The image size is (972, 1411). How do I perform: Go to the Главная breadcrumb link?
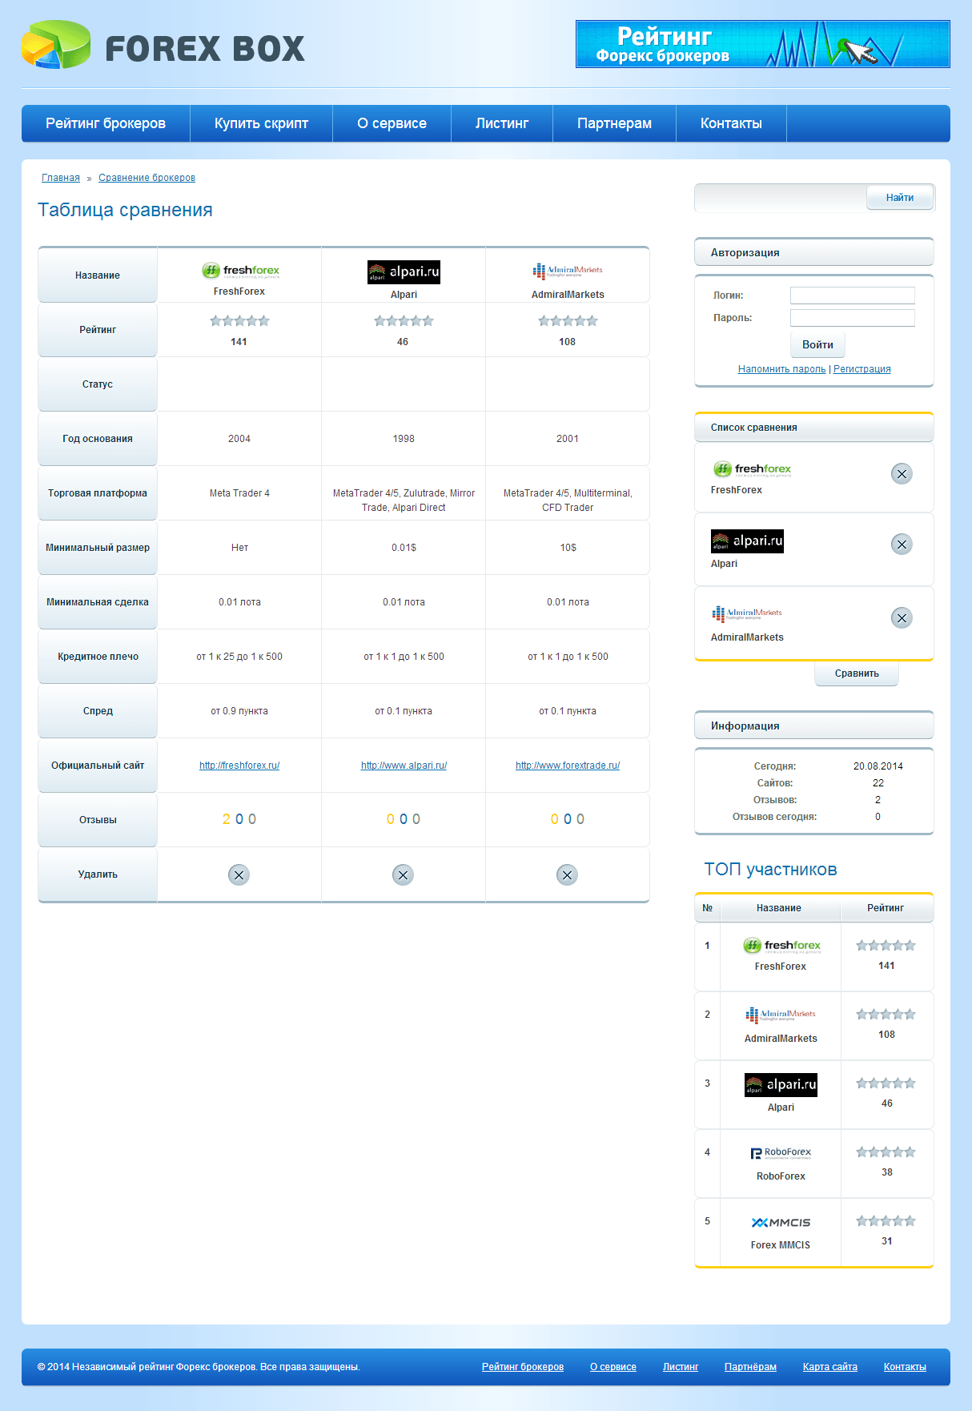[x=61, y=178]
